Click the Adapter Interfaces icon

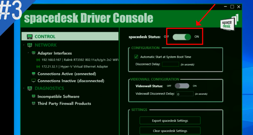point(34,53)
